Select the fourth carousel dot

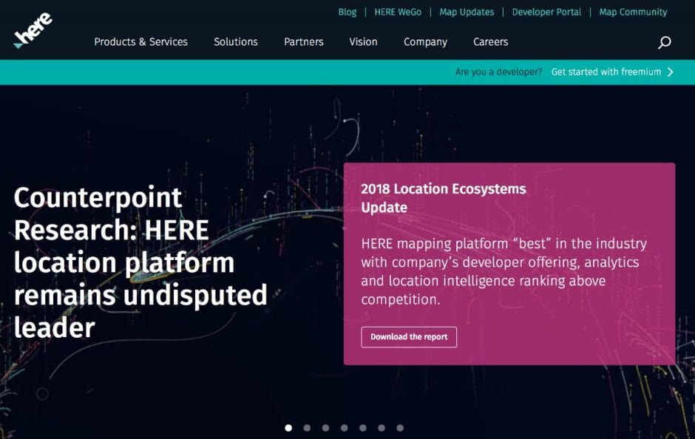click(x=344, y=428)
